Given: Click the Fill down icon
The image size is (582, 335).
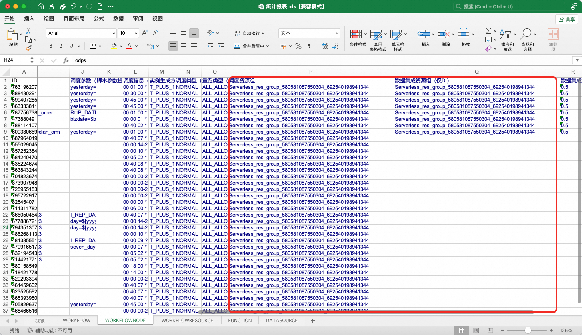Looking at the screenshot, I should pyautogui.click(x=488, y=40).
